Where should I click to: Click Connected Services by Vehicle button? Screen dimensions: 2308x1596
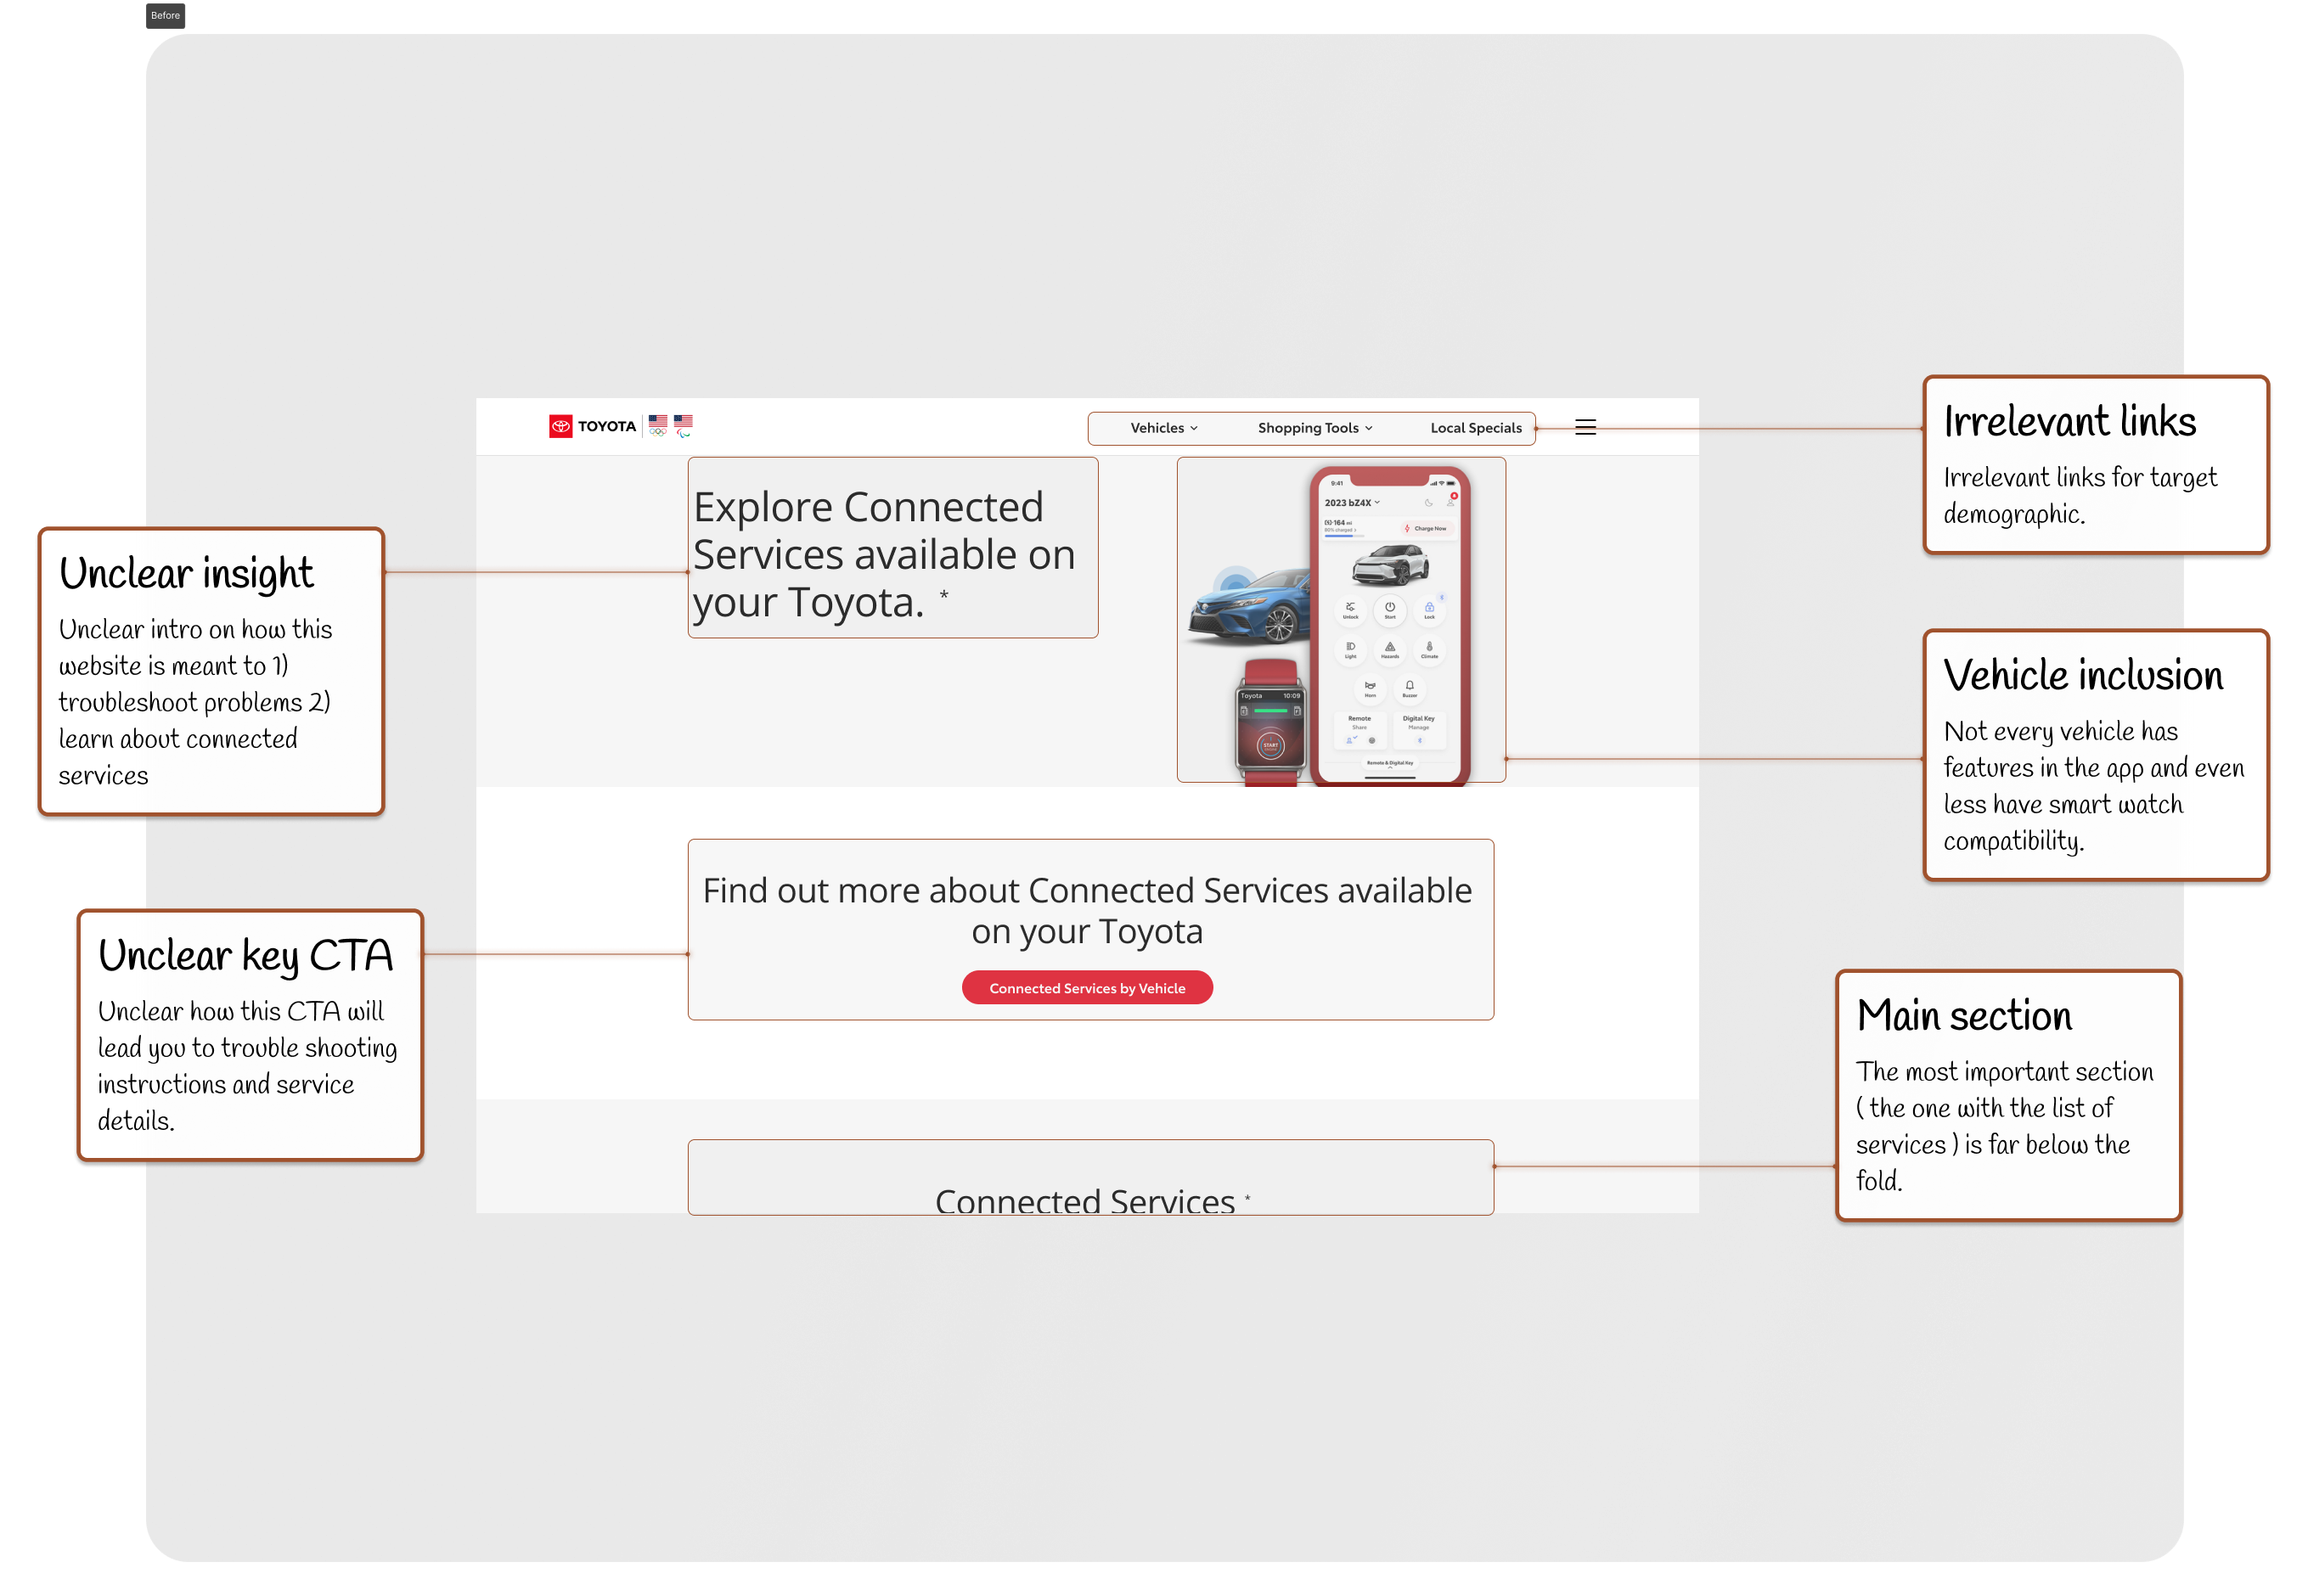(x=1086, y=988)
